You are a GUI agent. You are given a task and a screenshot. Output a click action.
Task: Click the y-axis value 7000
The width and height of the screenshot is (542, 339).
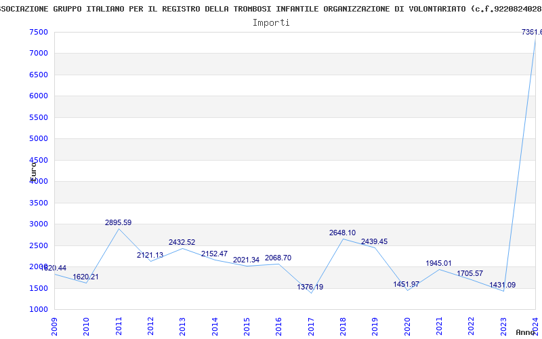(x=39, y=54)
